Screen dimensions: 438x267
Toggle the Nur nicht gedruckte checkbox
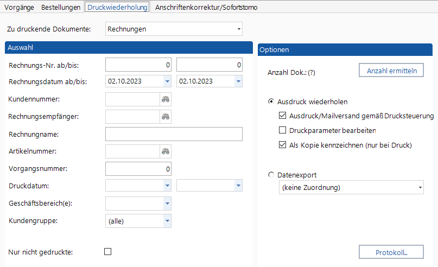[108, 252]
